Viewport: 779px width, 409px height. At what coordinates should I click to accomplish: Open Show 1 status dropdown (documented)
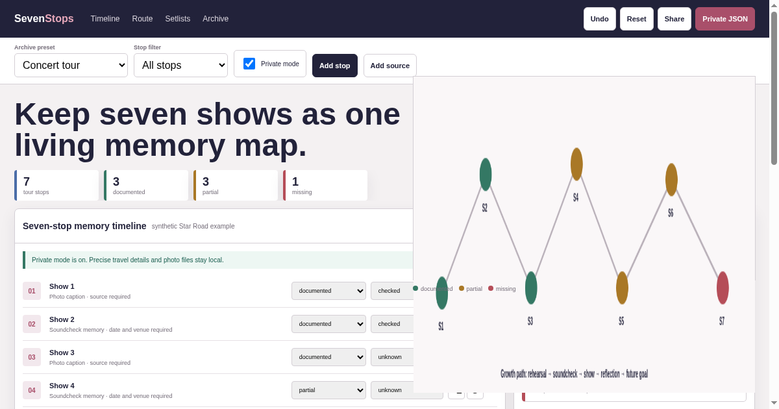[328, 291]
